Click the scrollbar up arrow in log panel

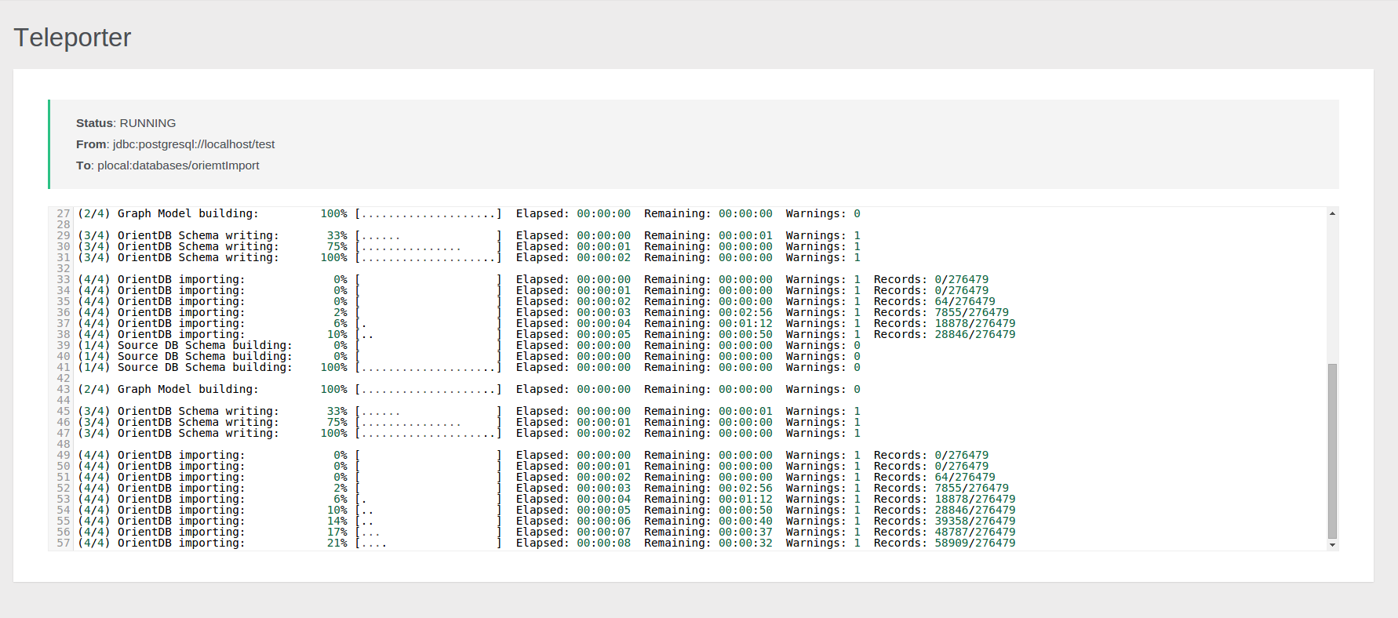click(1332, 213)
